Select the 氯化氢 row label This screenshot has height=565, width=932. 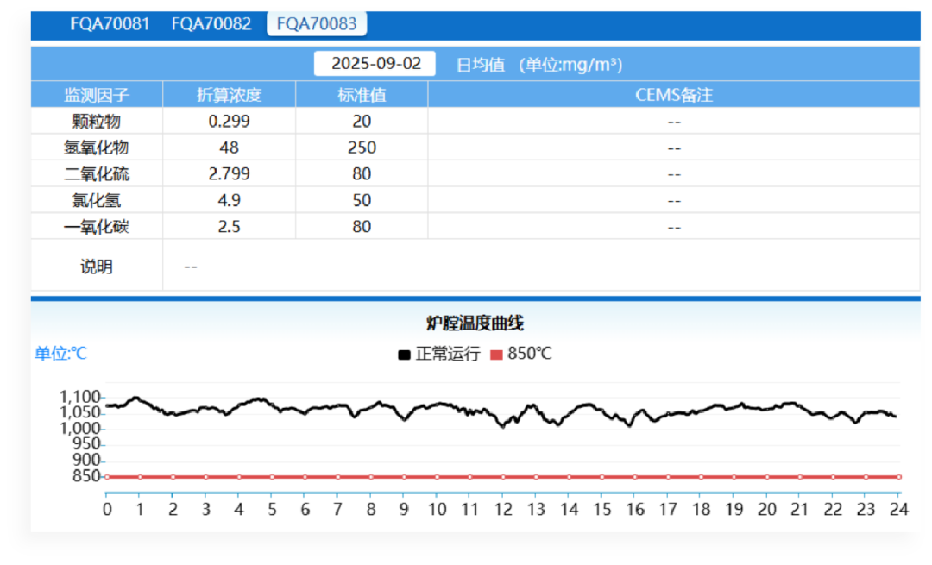[97, 200]
